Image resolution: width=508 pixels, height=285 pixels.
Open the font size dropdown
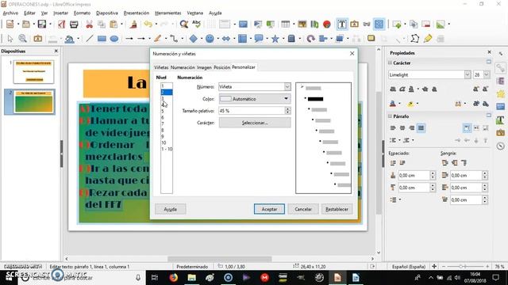(487, 74)
